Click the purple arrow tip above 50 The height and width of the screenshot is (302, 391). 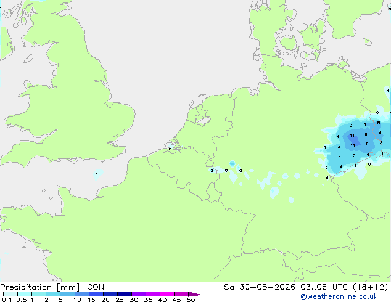[196, 294]
